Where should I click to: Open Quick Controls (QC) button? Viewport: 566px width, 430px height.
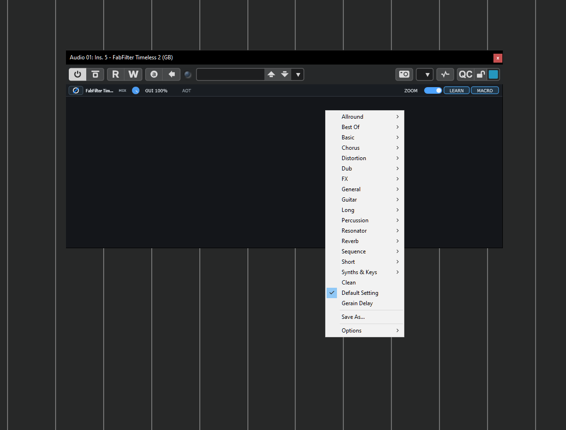tap(466, 74)
